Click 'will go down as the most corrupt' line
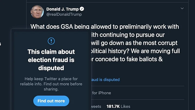195x110 pixels. pos(134,43)
